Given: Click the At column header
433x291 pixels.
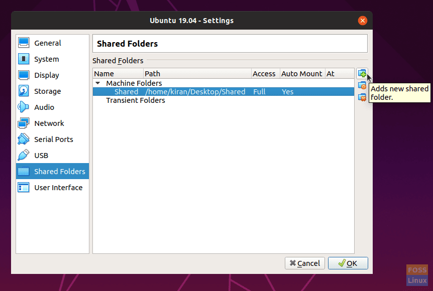Looking at the screenshot, I should coord(340,74).
